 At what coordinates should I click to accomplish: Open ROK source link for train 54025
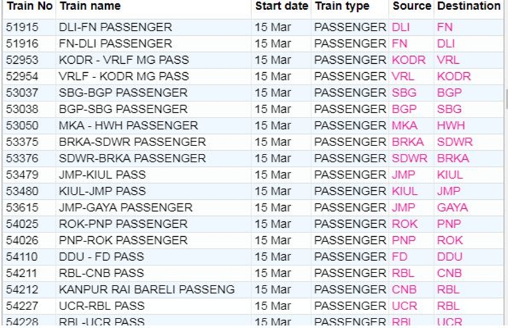[x=405, y=224]
